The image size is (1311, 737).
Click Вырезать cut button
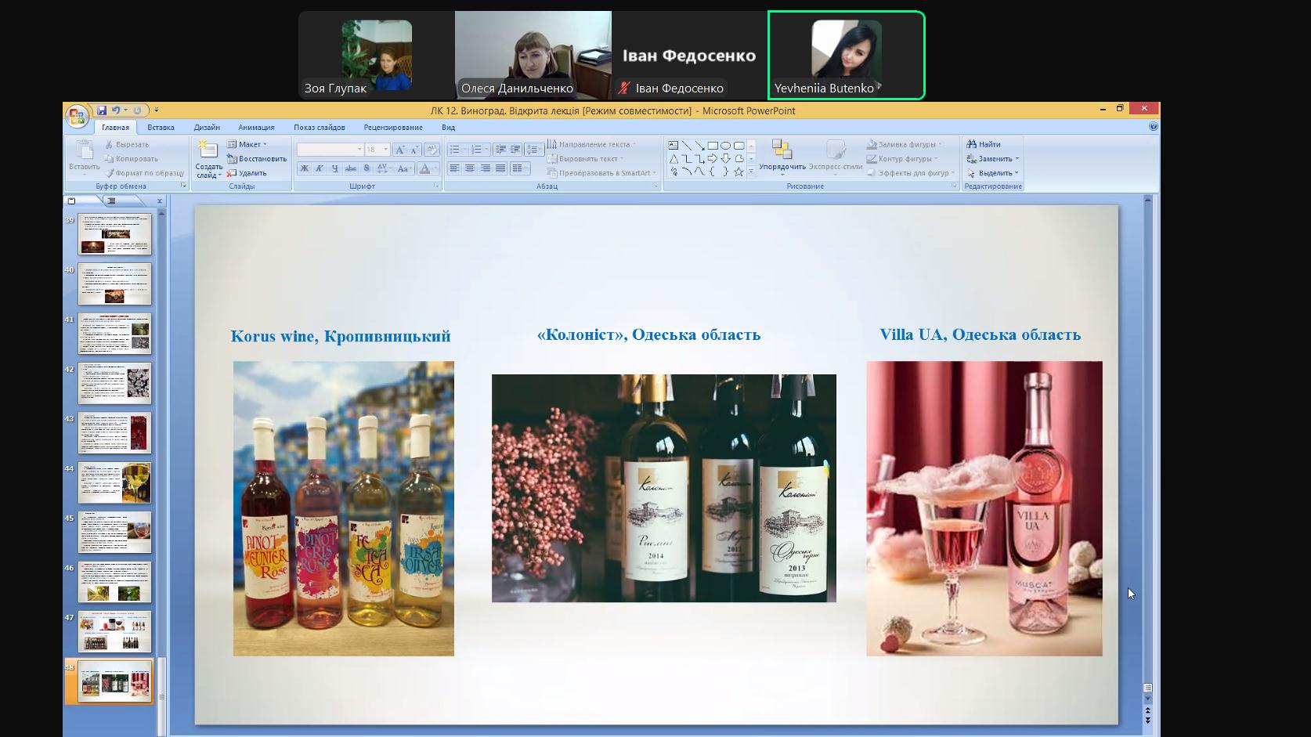[126, 144]
